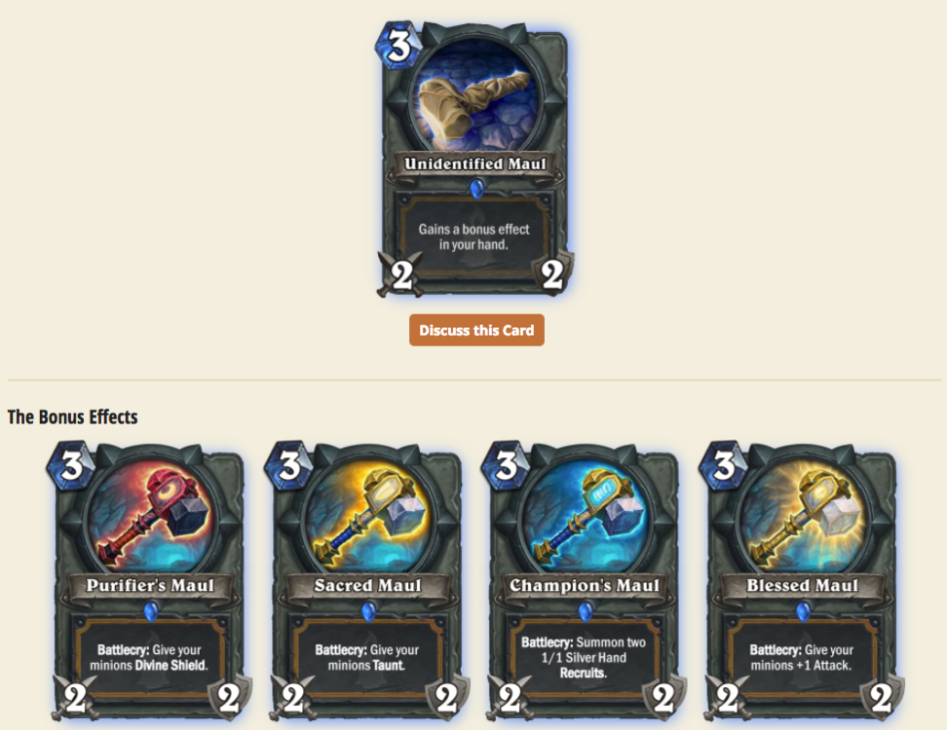Select the Sacred Maul card
947x730 pixels.
(366, 581)
